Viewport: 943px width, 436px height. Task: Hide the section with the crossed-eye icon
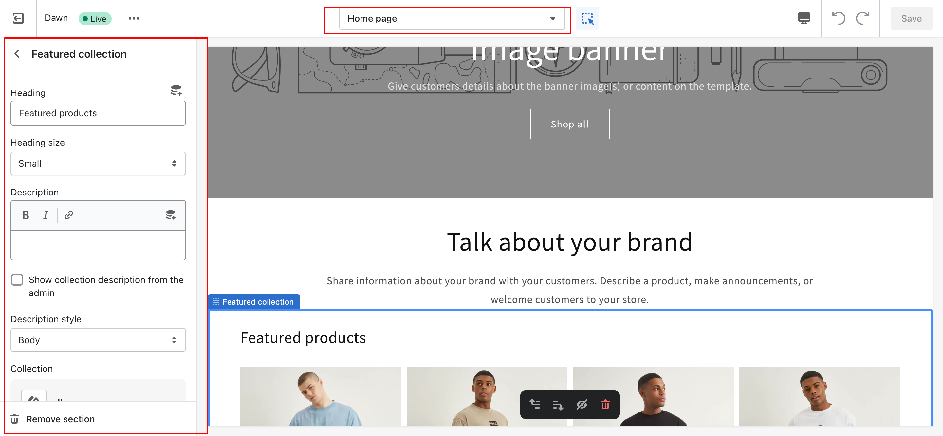(581, 404)
